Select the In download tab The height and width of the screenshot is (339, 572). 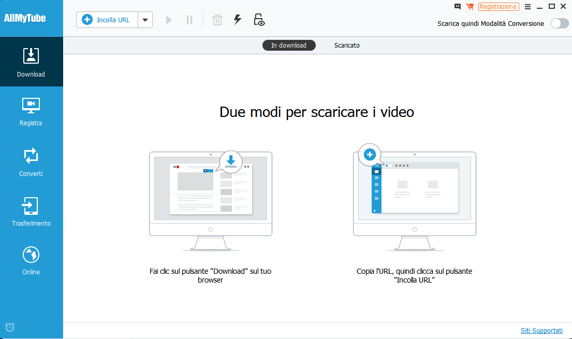click(289, 45)
